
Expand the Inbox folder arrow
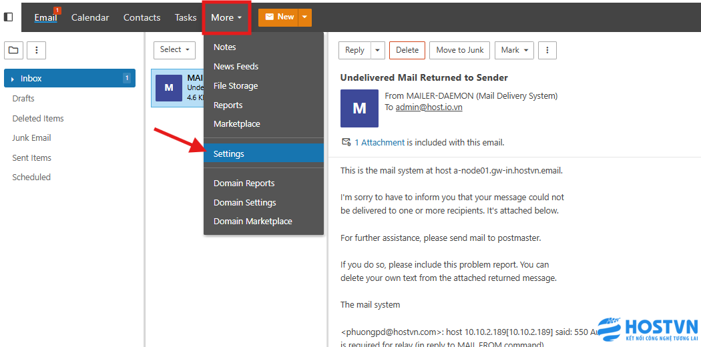click(x=13, y=79)
